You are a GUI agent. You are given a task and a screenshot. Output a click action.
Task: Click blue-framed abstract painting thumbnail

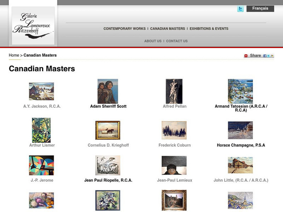pyautogui.click(x=108, y=200)
